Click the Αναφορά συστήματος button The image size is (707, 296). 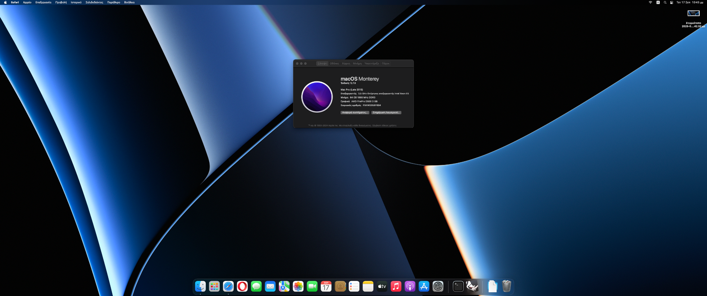click(355, 113)
